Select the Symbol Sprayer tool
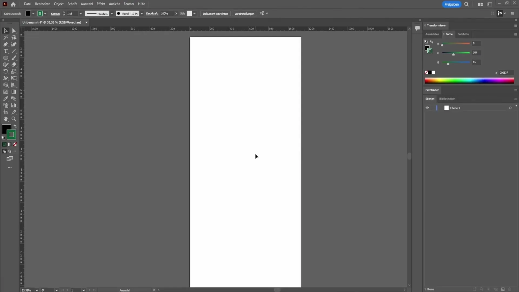 click(5, 105)
